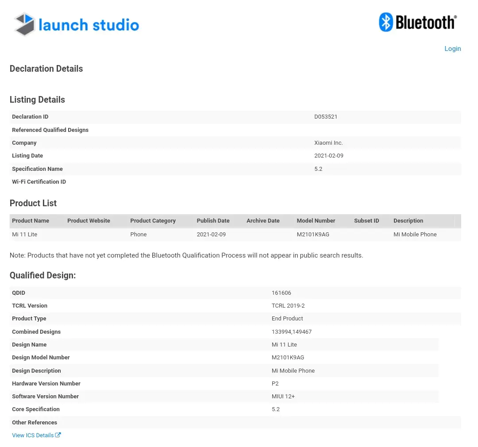Select Hardware Version value P2
Screen dimensions: 478x447
pyautogui.click(x=275, y=384)
